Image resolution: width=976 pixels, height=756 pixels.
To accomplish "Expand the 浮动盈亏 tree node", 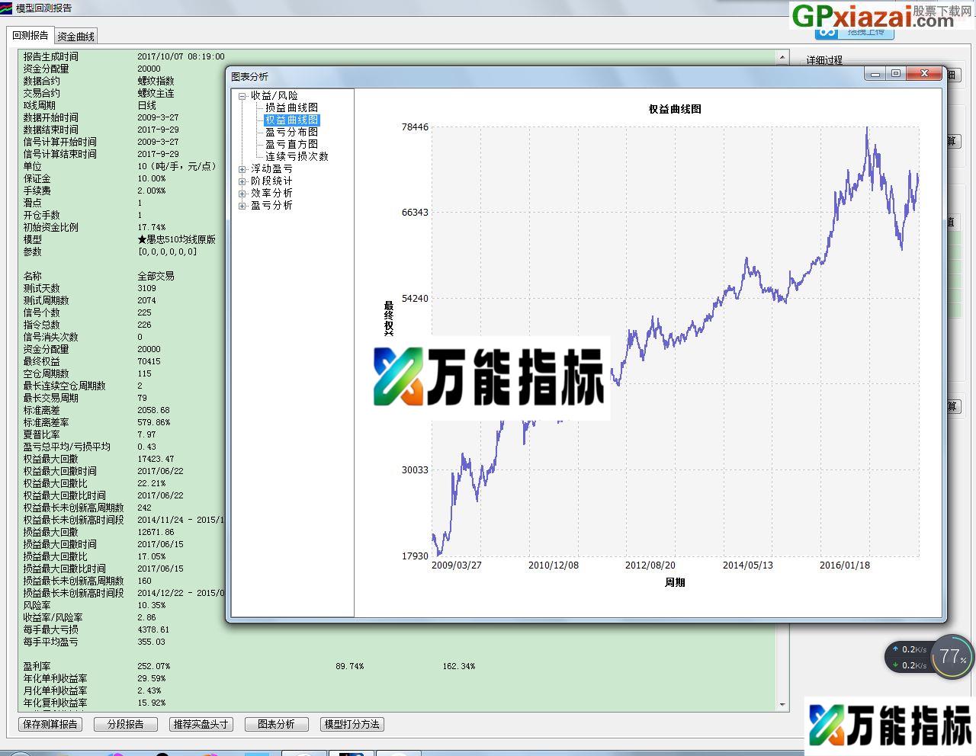I will click(243, 168).
